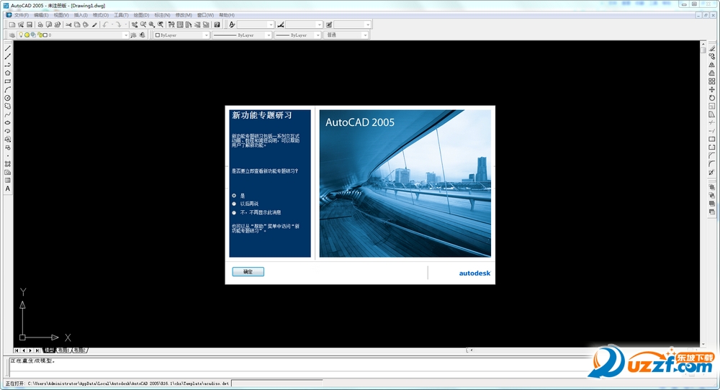Click the Explode tool in modify toolbar

(712, 173)
